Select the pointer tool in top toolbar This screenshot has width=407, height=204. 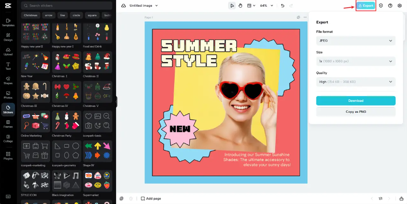point(232,6)
